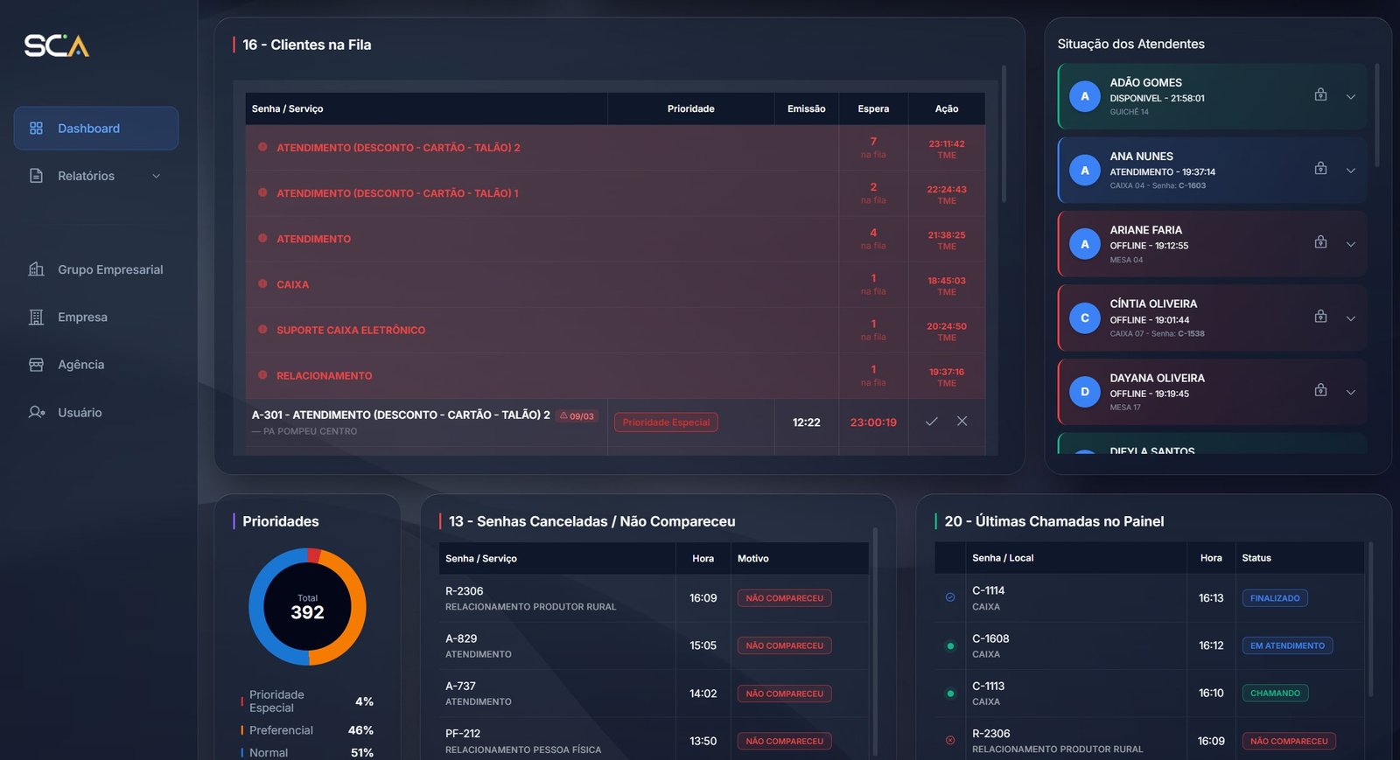
Task: Click the lock icon for Cíntia Oliveira
Action: pyautogui.click(x=1320, y=317)
